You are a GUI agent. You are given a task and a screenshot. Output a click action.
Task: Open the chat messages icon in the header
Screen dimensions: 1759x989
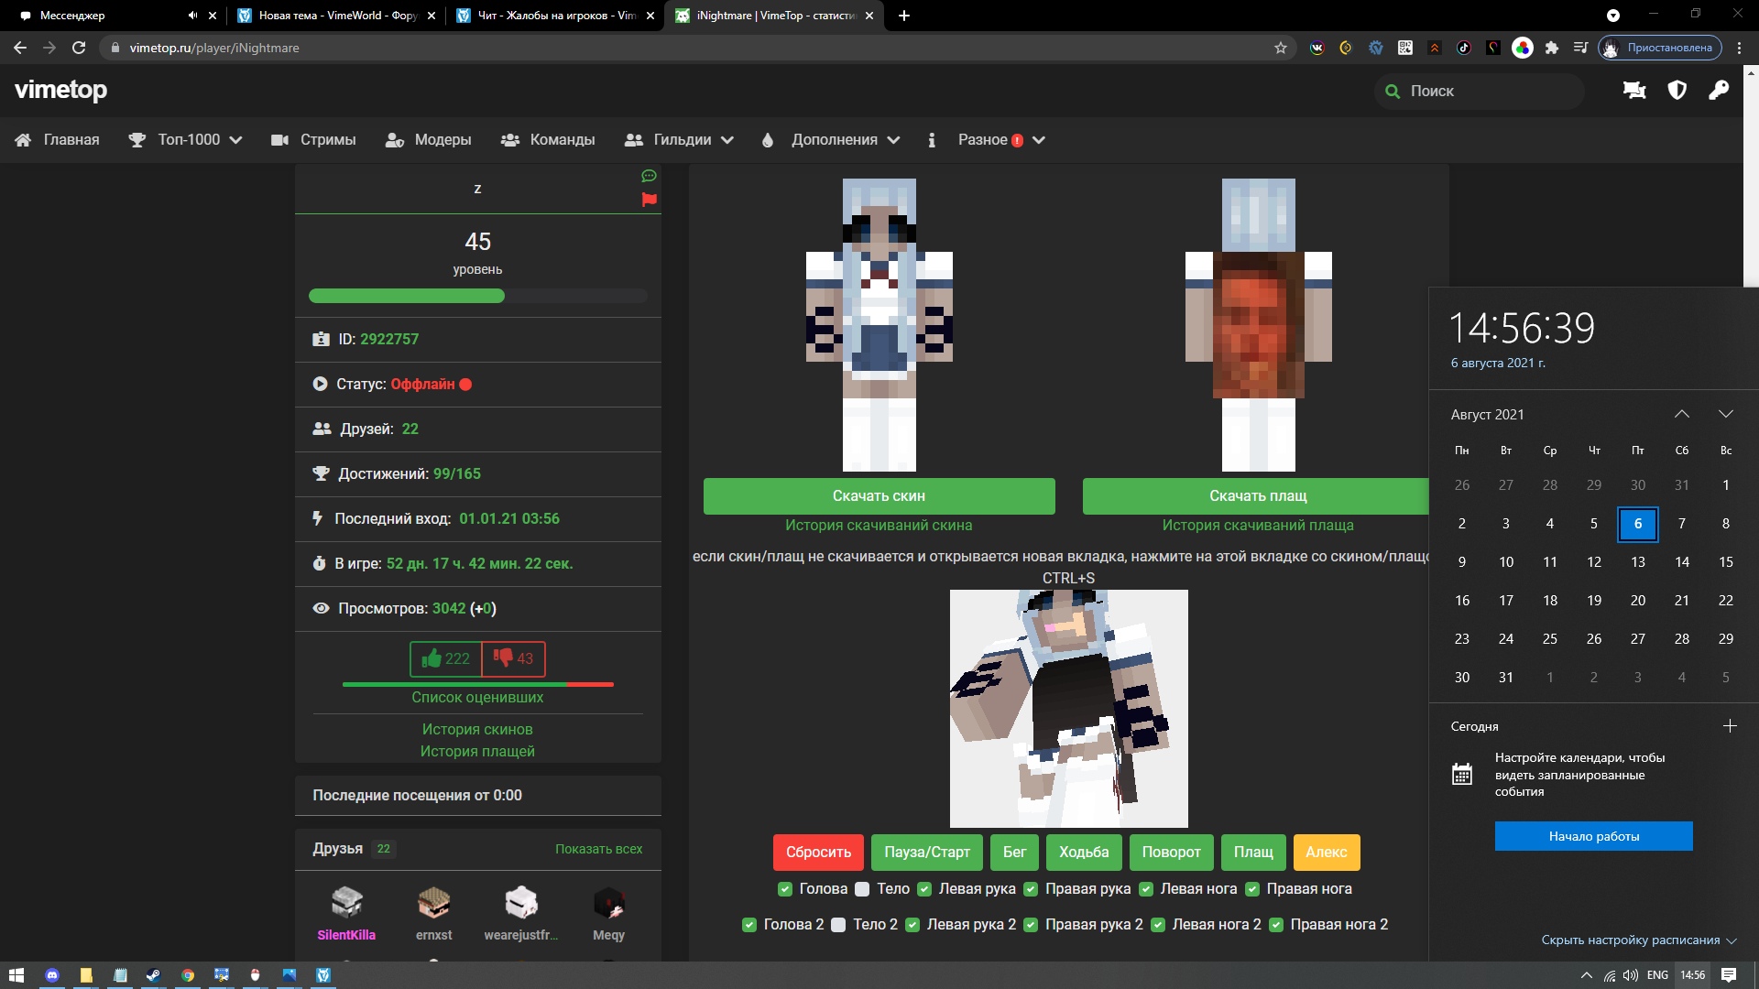click(1634, 91)
